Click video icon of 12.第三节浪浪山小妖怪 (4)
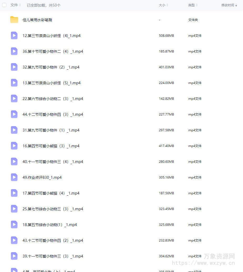243x272 pixels. coord(14,35)
